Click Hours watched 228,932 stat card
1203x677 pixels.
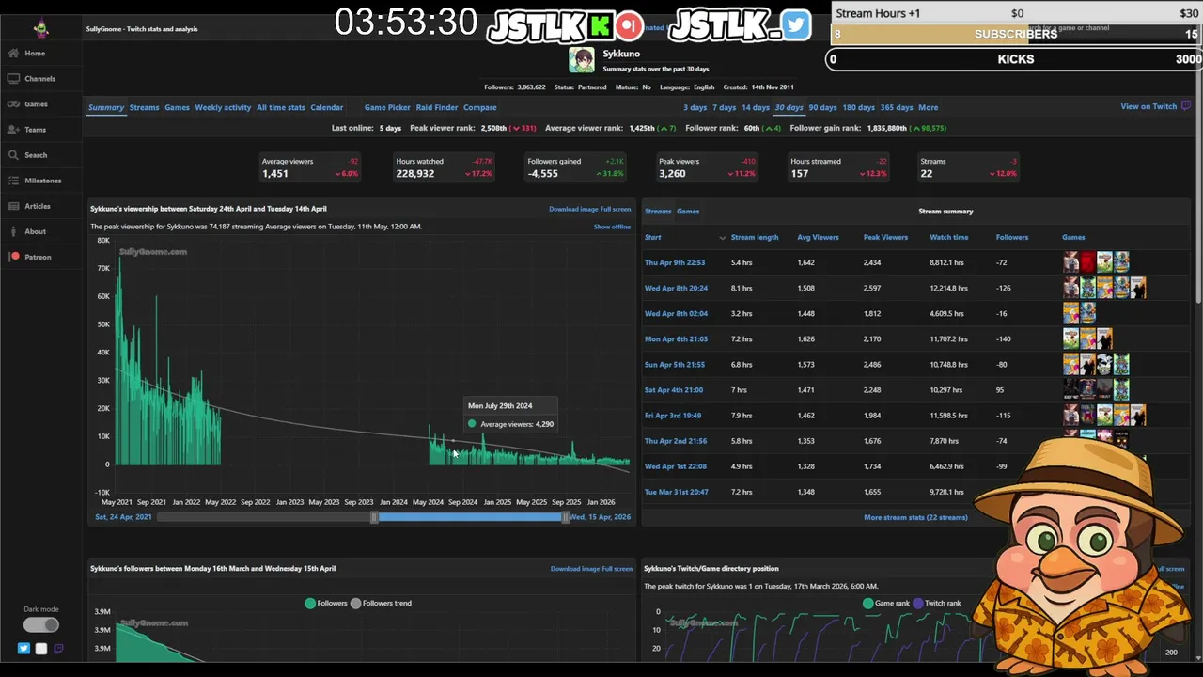point(444,167)
